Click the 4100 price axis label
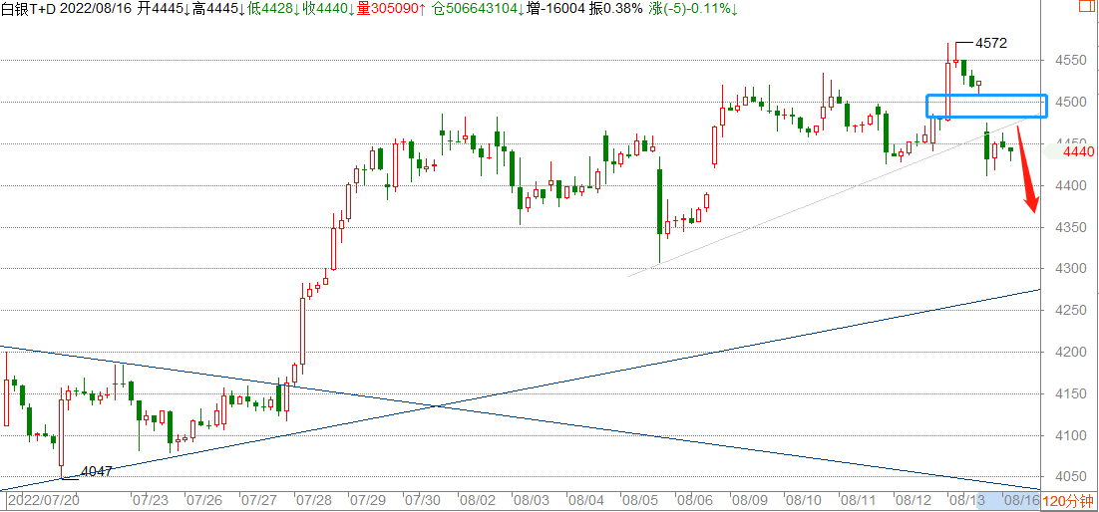This screenshot has height=512, width=1099. [x=1069, y=435]
